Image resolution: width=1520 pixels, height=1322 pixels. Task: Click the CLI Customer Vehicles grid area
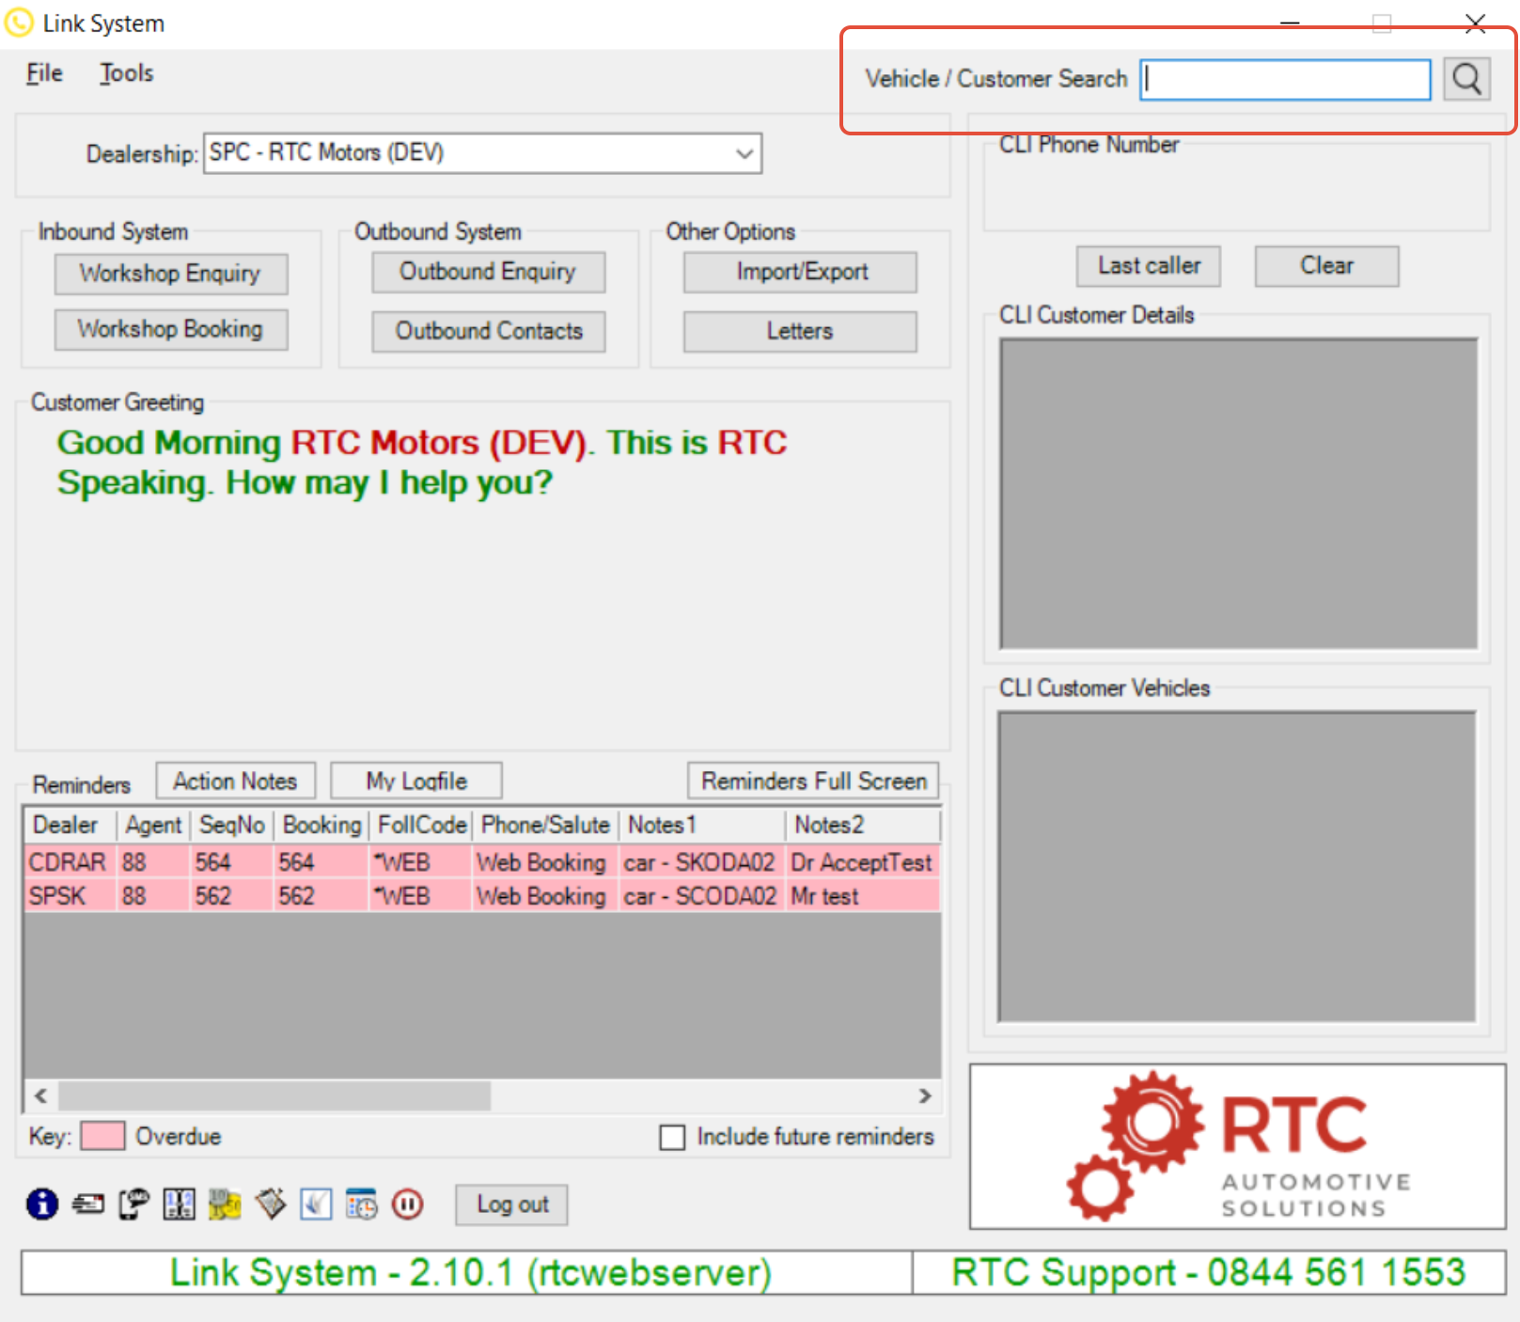click(1237, 866)
